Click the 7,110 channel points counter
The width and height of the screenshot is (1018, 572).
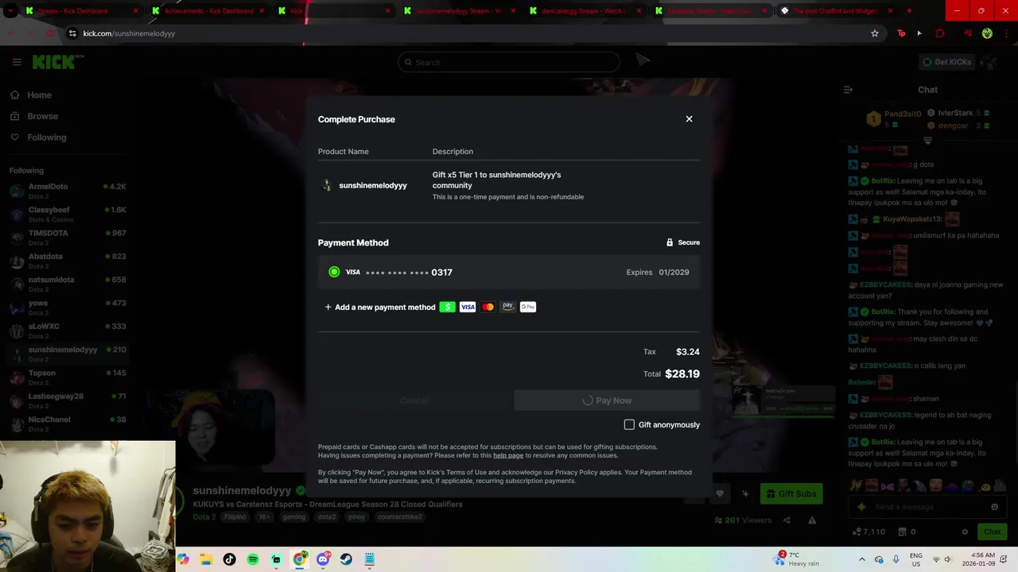(868, 531)
